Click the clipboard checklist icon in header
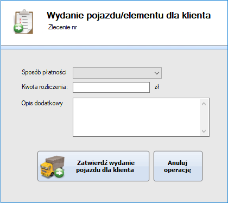 [x=23, y=22]
